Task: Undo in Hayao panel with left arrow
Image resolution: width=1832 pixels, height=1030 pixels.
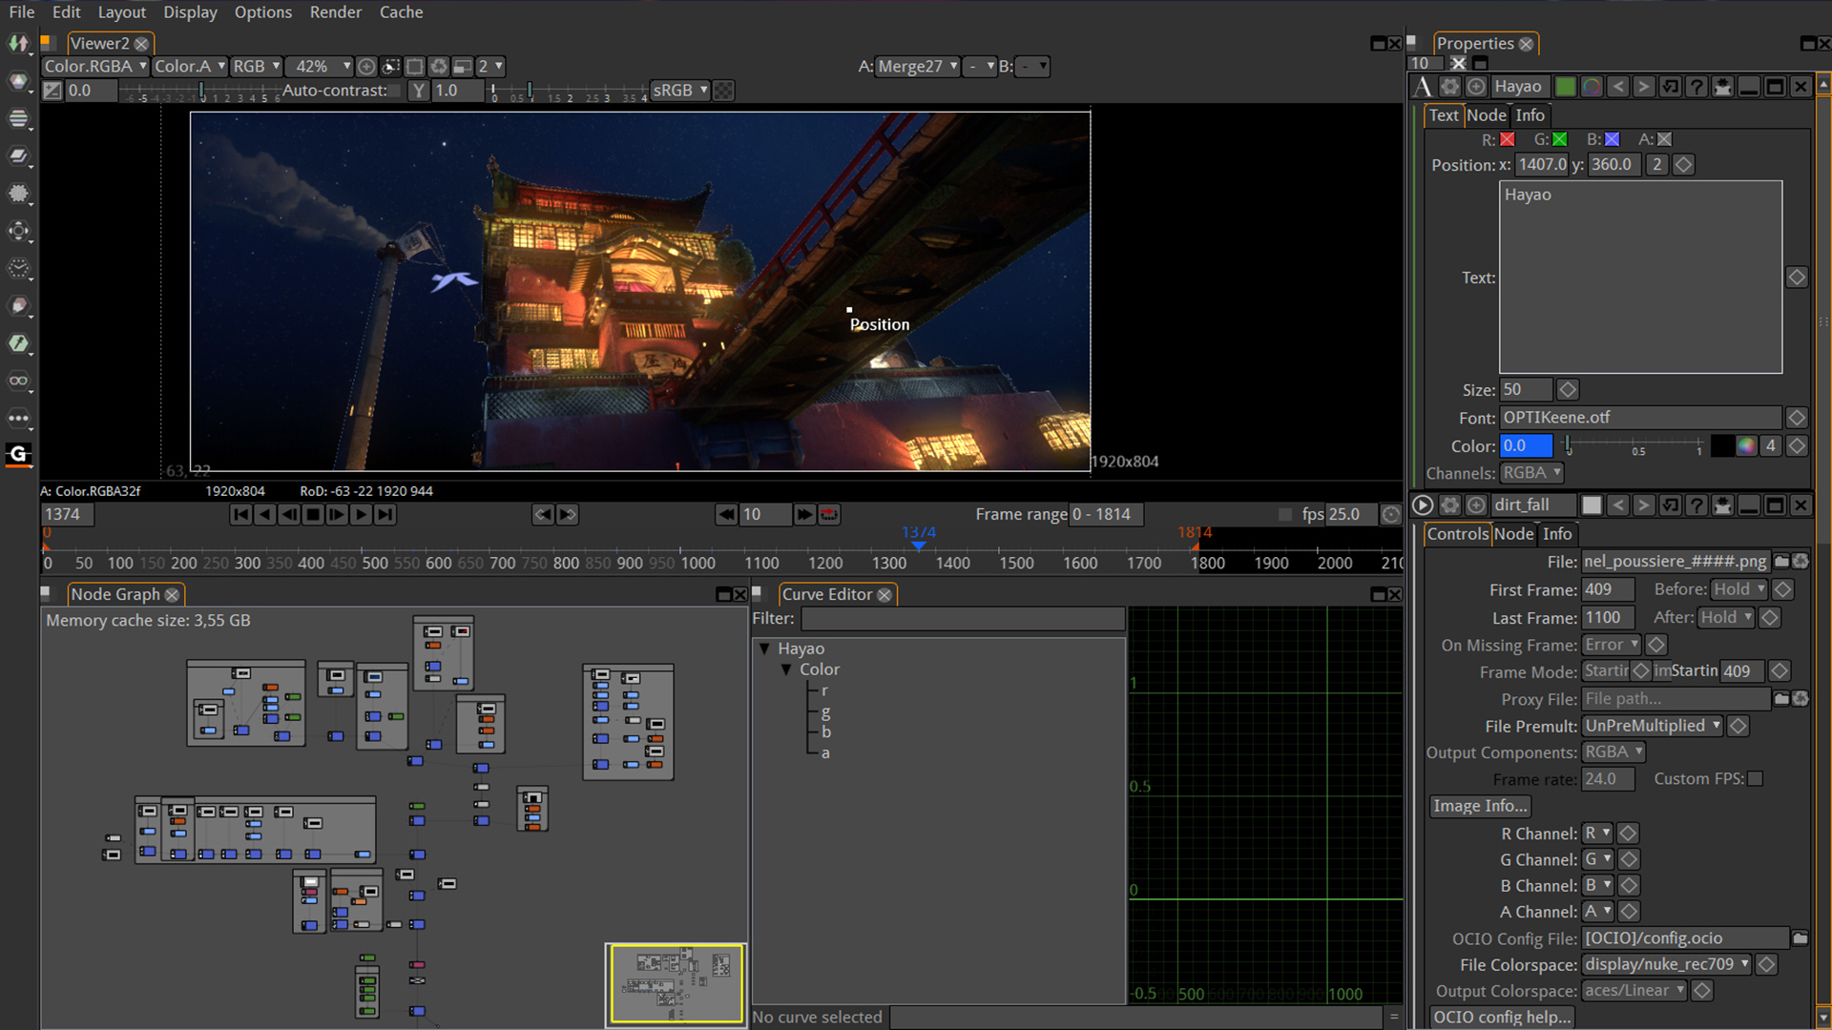Action: pos(1618,87)
